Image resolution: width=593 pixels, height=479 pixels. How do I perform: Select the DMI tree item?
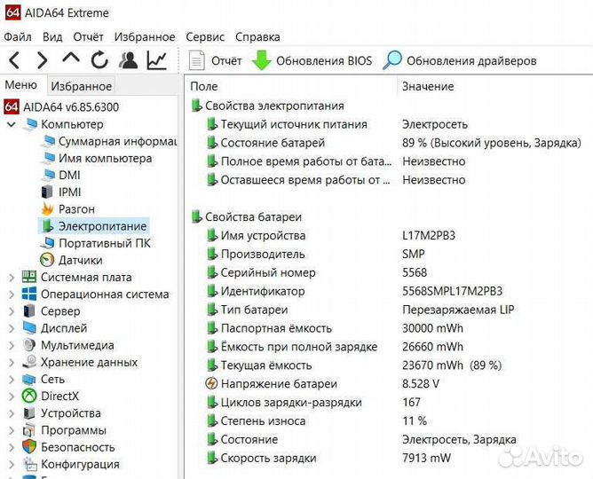(x=69, y=175)
